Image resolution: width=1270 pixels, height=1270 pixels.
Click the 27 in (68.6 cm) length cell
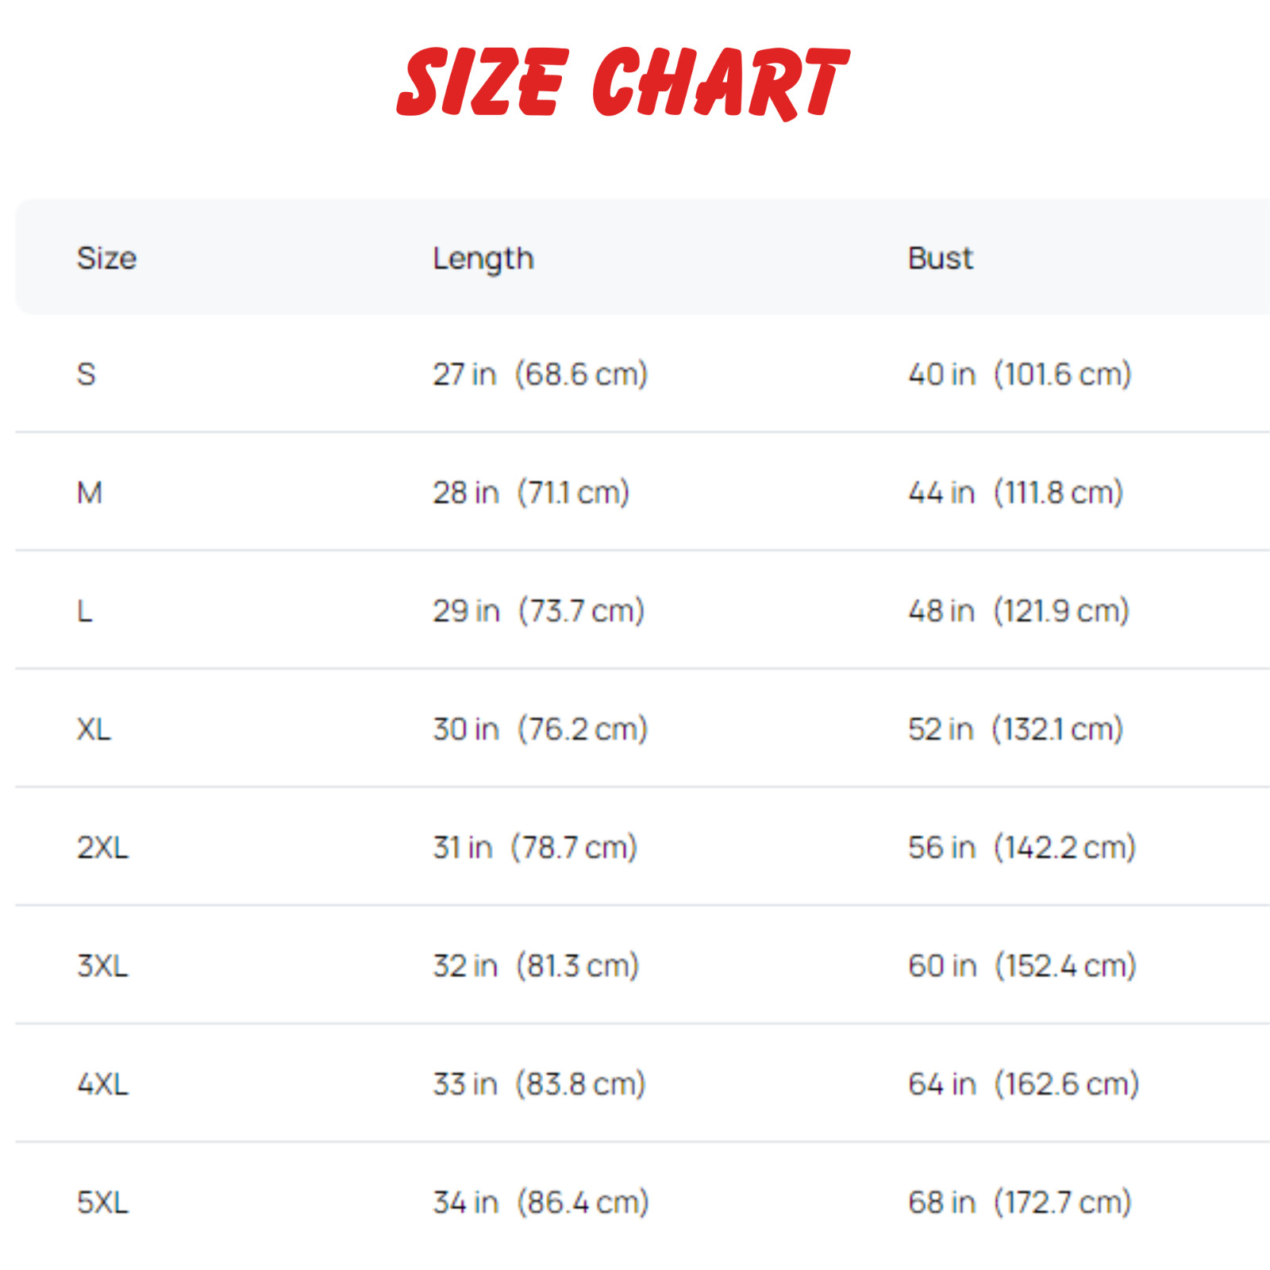540,374
